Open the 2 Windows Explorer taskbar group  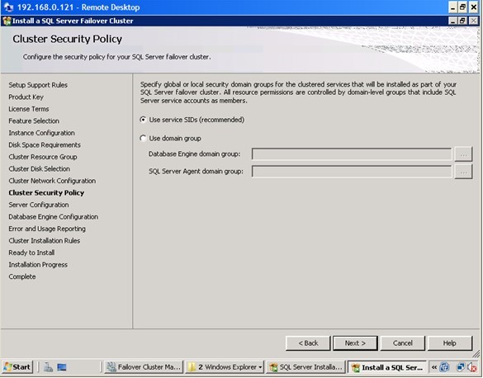(225, 367)
